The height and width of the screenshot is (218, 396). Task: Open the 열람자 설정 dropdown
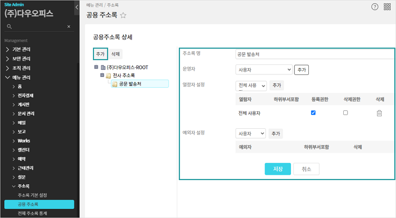(251, 85)
